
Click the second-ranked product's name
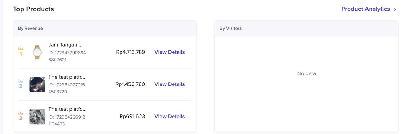[67, 77]
